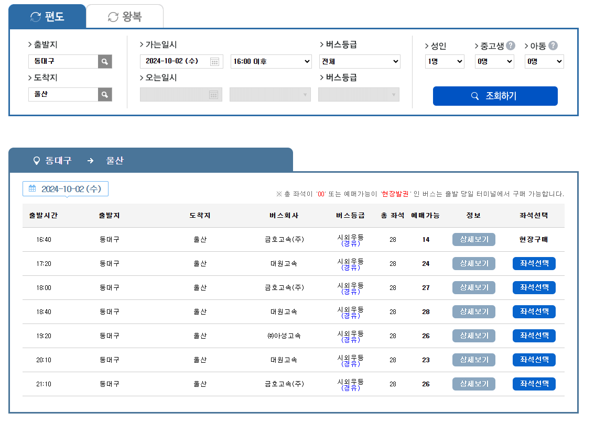Click the help icon next to 중고생
The height and width of the screenshot is (435, 595).
(x=511, y=46)
